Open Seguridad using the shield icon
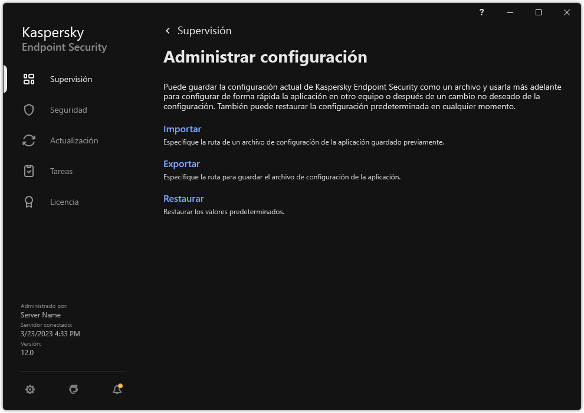This screenshot has width=584, height=413. click(x=28, y=109)
